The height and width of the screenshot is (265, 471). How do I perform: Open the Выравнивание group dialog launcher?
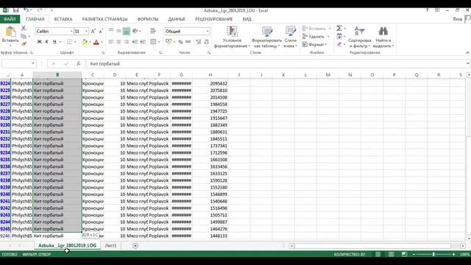pyautogui.click(x=160, y=52)
